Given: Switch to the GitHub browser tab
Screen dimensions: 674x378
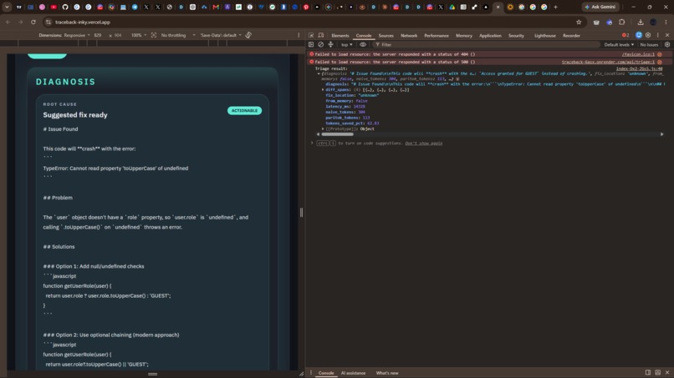Looking at the screenshot, I should [x=65, y=7].
